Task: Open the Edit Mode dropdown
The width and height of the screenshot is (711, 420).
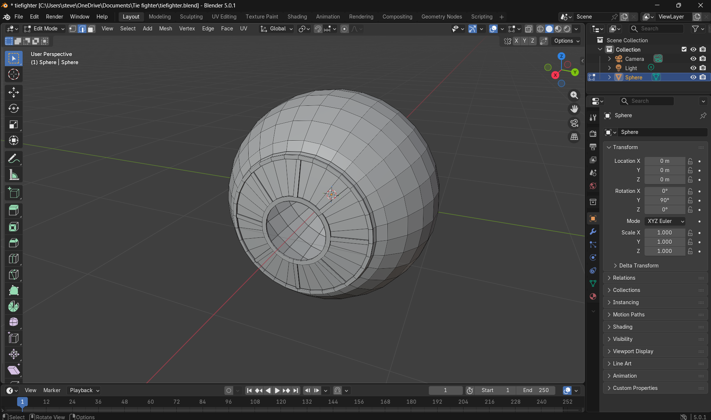Action: 45,29
